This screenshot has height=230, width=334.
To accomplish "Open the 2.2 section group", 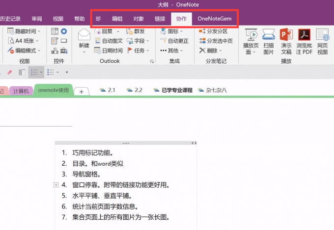I will pos(135,90).
